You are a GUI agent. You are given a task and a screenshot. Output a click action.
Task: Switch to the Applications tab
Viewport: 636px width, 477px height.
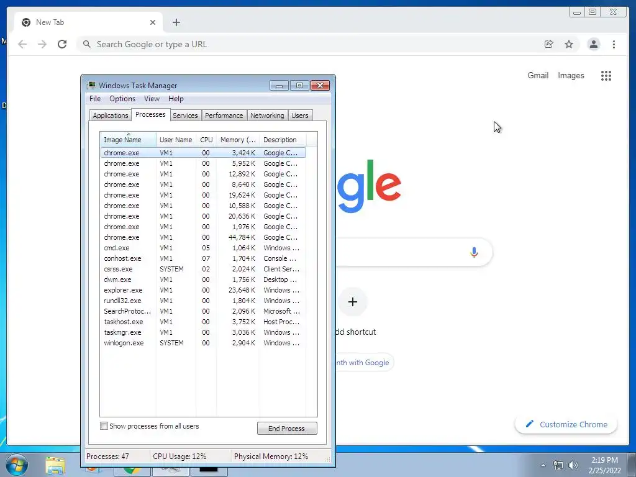click(x=111, y=116)
